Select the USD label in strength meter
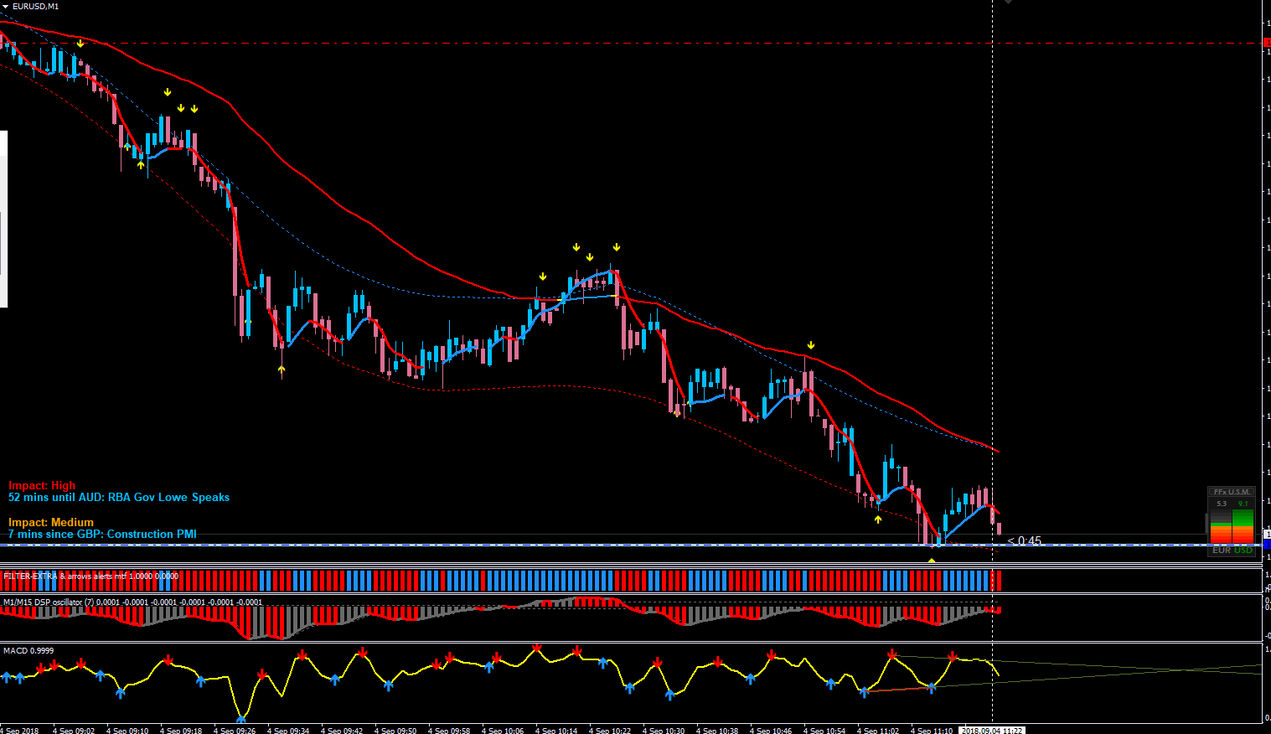1271x734 pixels. tap(1243, 550)
